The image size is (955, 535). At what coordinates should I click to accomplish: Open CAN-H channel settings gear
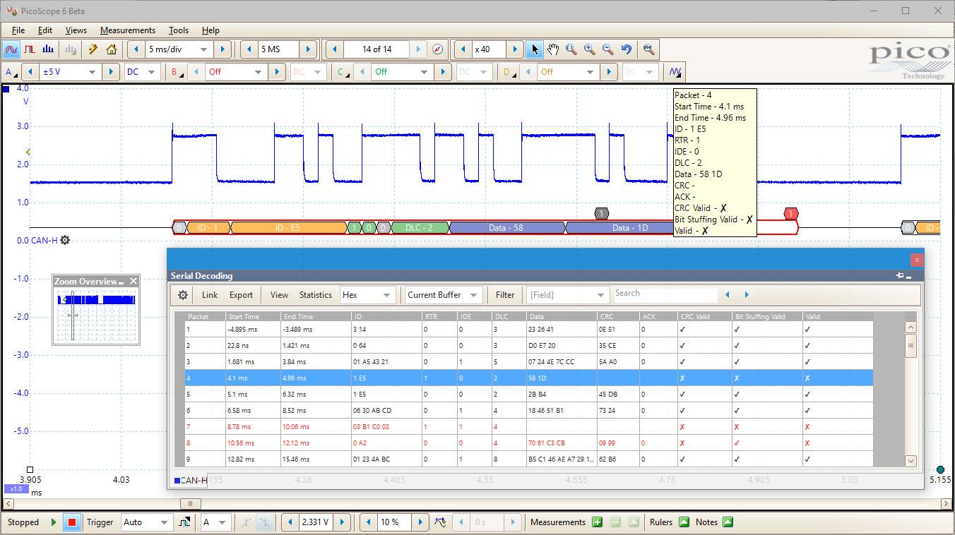point(64,240)
